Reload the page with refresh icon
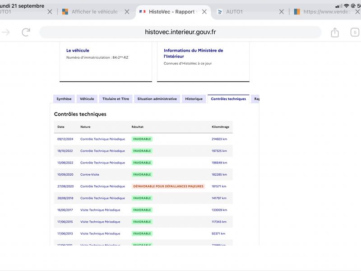Viewport: 361px width, 271px height. pos(26,32)
